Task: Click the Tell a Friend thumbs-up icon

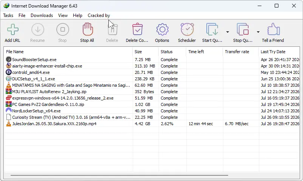Action: (x=274, y=29)
